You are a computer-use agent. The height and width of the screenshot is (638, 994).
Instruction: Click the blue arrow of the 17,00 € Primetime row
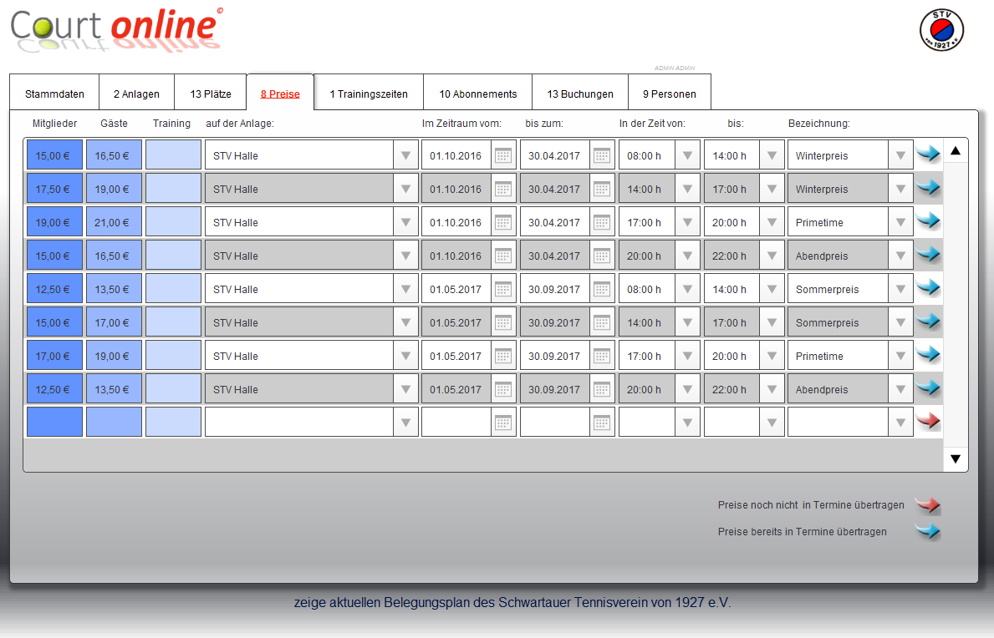point(928,354)
